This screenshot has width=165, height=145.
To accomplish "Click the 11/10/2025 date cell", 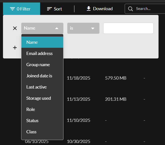I will click(x=78, y=120).
